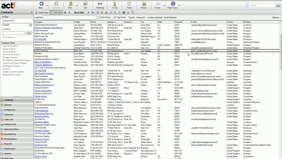Screen dimensions: 282x159
Task: Click Change Columns task
Action: [x=10, y=57]
